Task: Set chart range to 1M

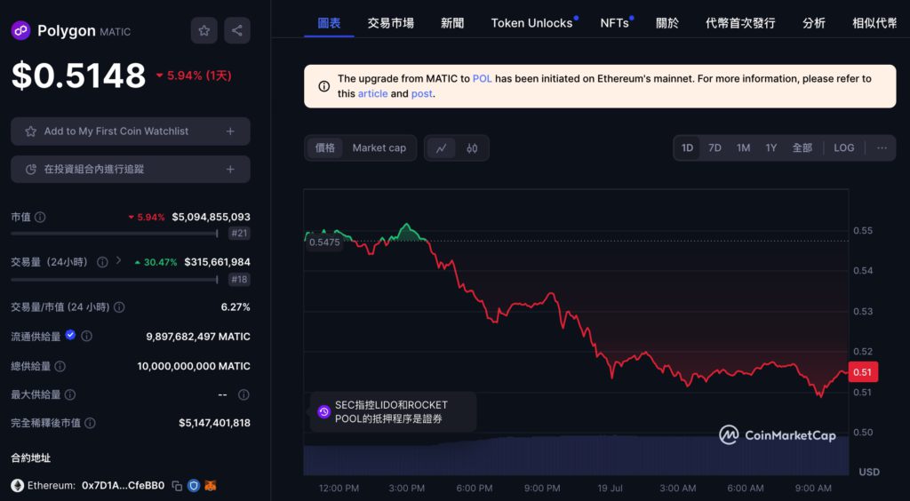Action: coord(744,147)
